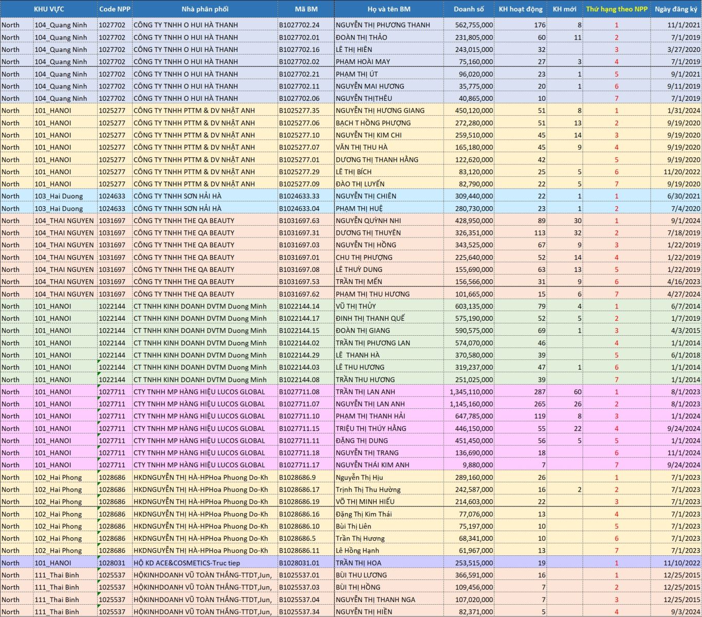Viewport: 702px width, 617px height.
Task: Select the 'KH mới' header cell
Action: click(x=565, y=9)
